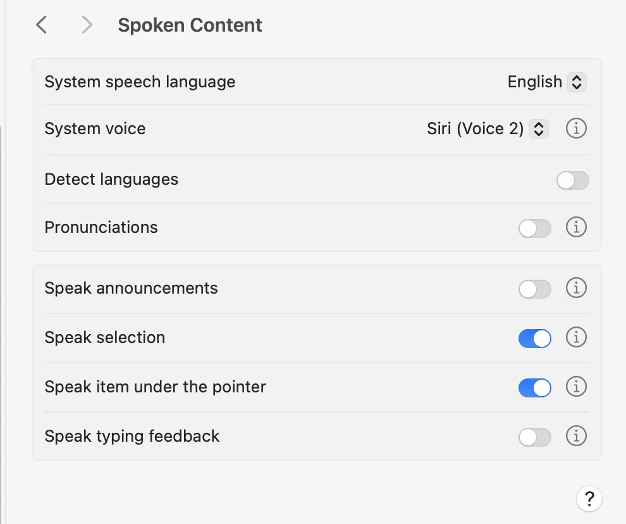
Task: Change voice from Siri (Voice 2)
Action: (x=537, y=128)
